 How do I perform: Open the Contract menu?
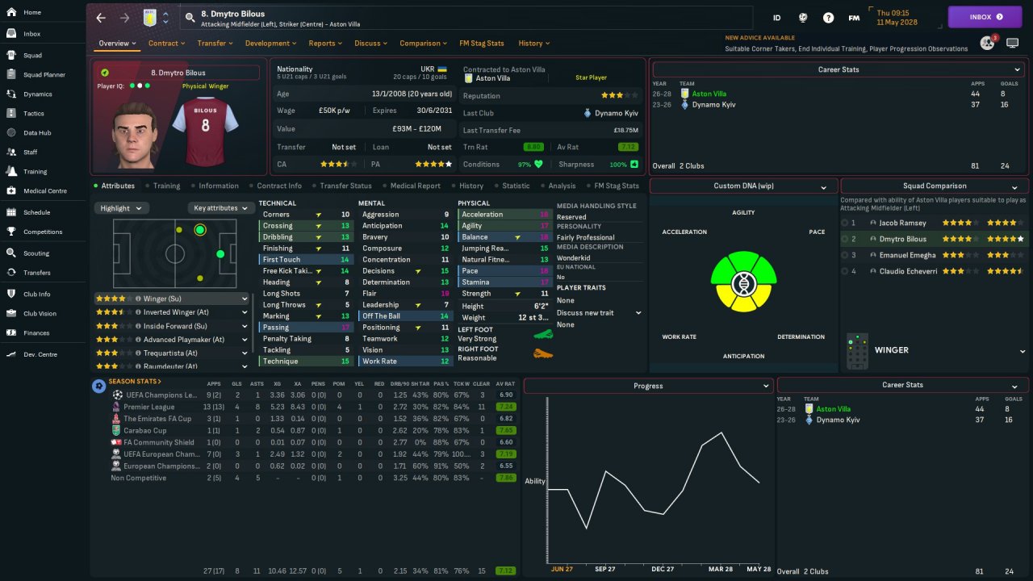pyautogui.click(x=167, y=44)
